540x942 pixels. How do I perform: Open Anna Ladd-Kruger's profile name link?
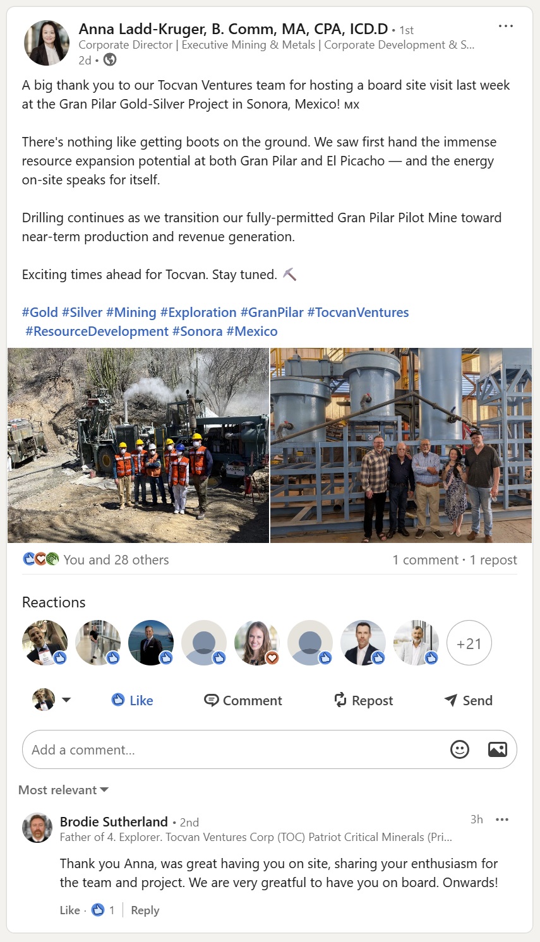(x=233, y=28)
